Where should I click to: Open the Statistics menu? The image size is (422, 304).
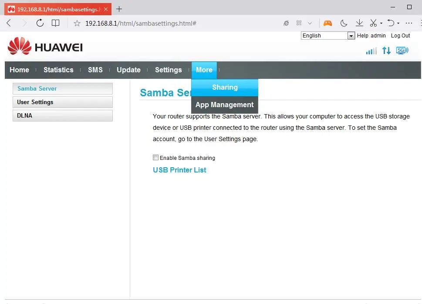(x=58, y=70)
